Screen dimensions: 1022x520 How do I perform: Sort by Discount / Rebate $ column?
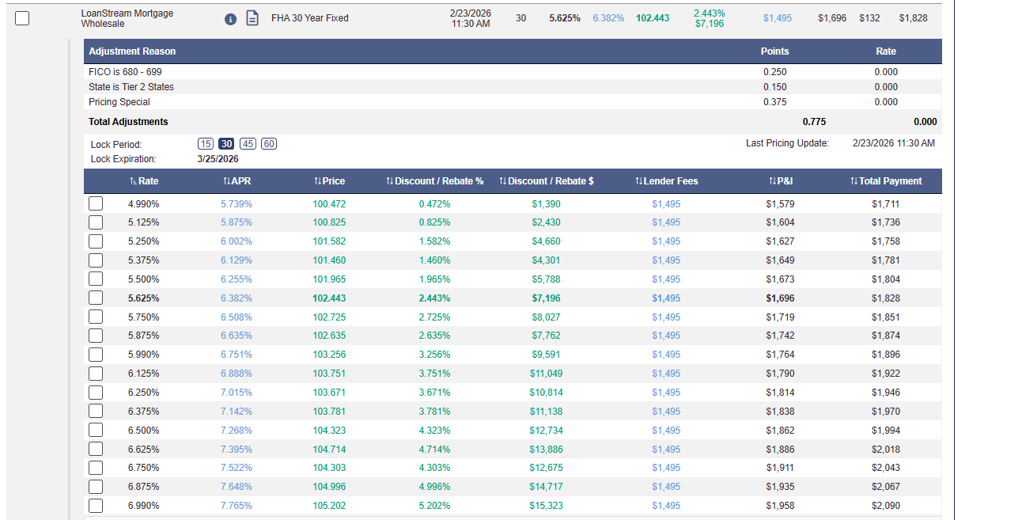pyautogui.click(x=547, y=181)
